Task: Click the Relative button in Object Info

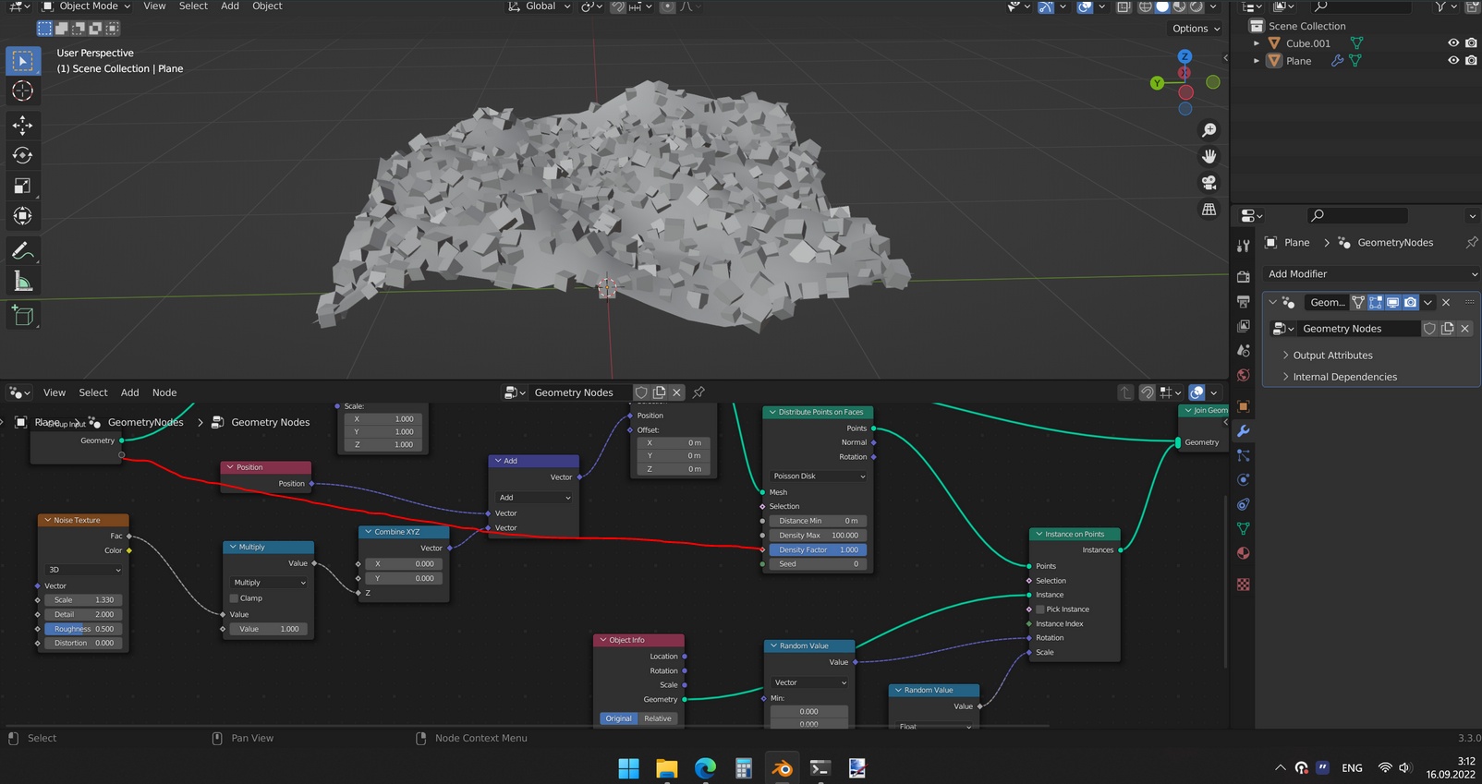Action: pyautogui.click(x=658, y=718)
